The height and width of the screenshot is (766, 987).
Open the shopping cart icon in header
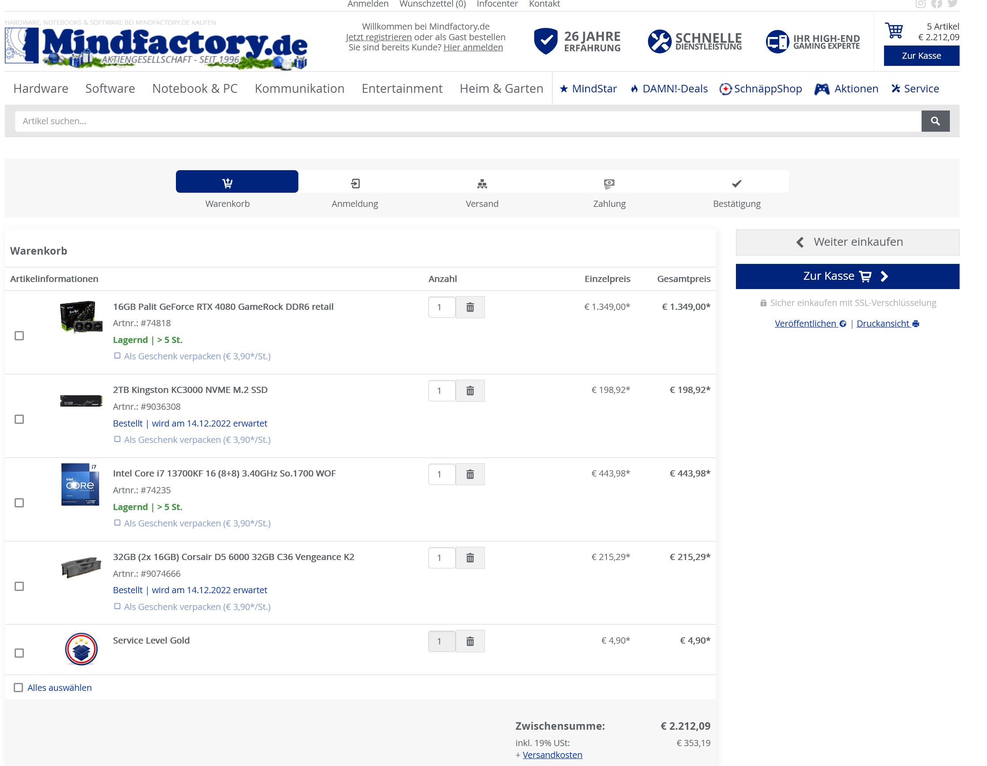893,31
